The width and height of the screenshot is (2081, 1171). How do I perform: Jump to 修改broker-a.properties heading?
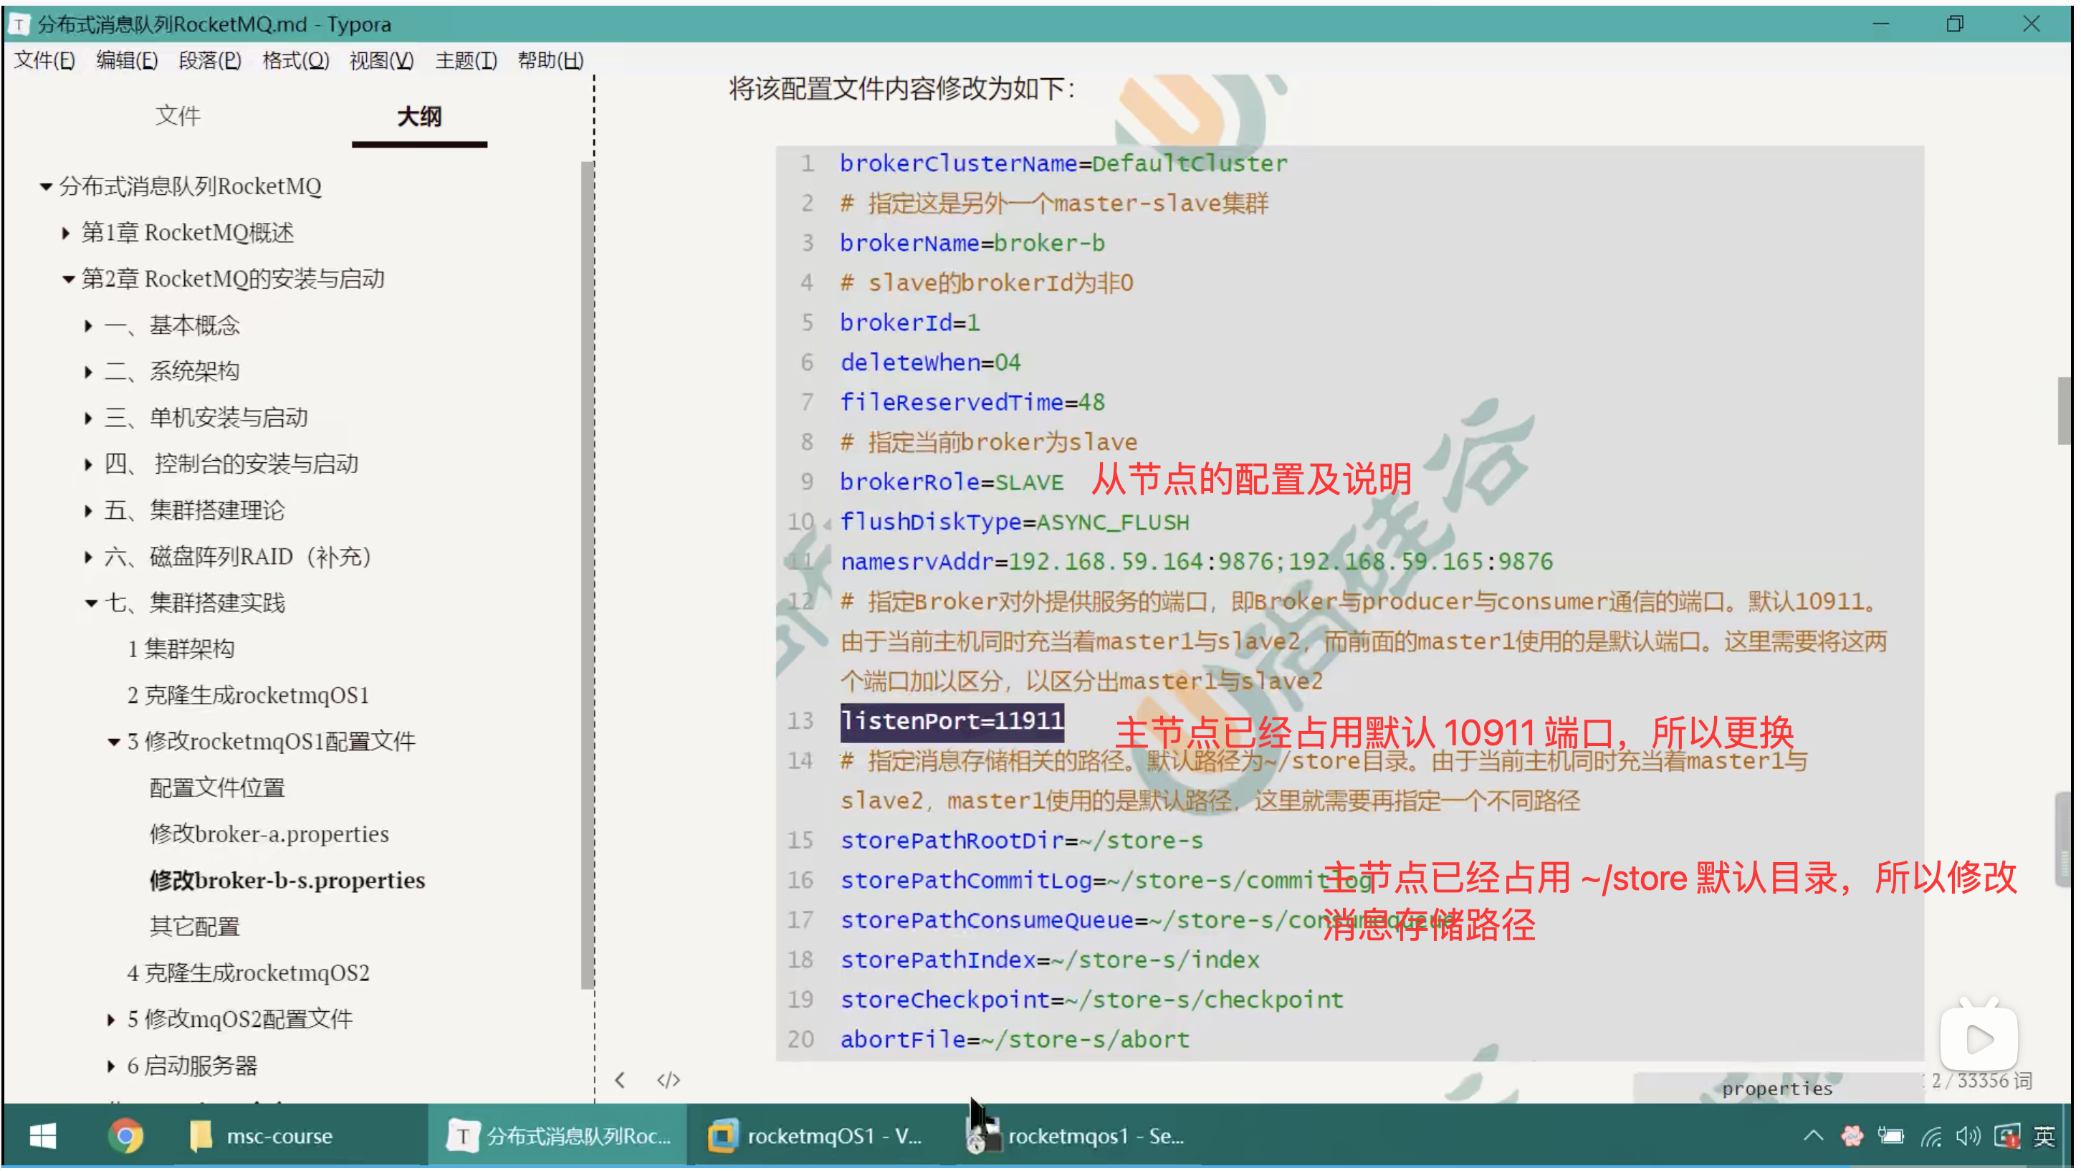point(269,834)
